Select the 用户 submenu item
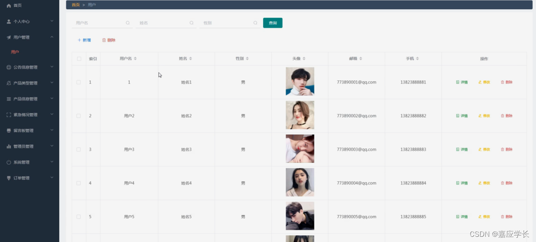The image size is (536, 242). point(15,52)
